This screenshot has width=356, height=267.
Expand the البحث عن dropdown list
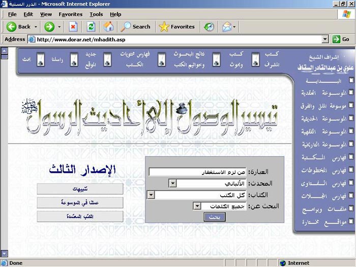[x=197, y=206]
